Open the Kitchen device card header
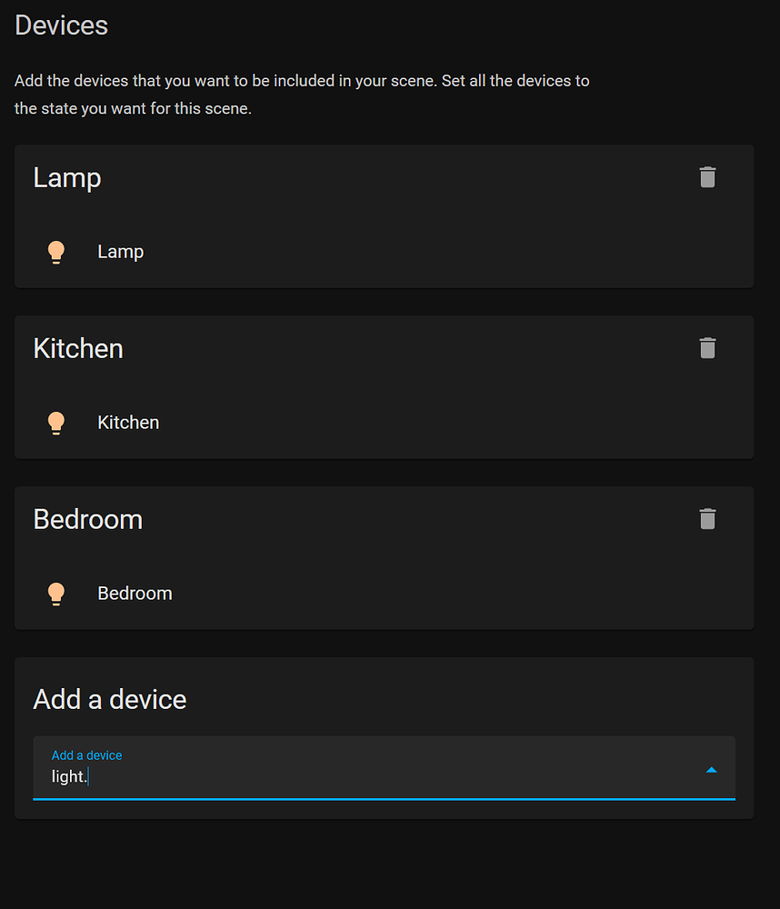Viewport: 780px width, 909px height. [x=77, y=349]
